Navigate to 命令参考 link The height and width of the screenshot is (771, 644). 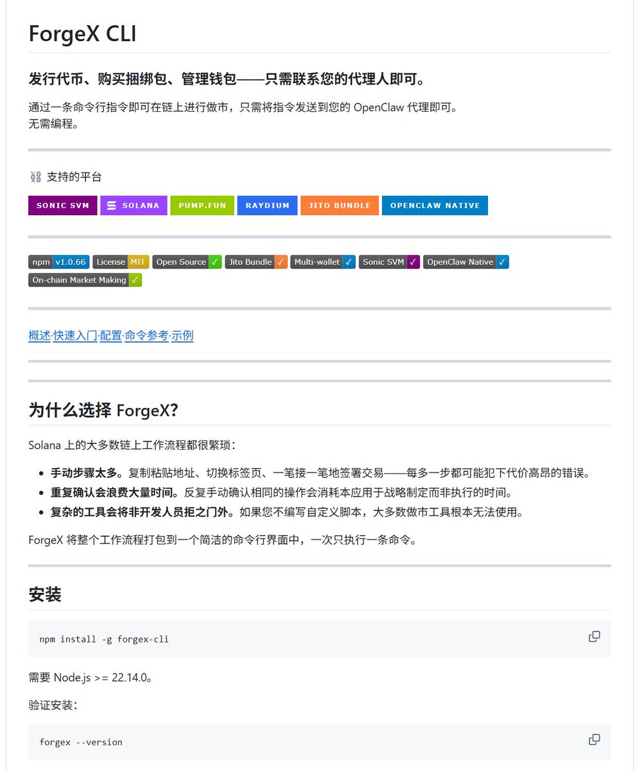point(146,335)
